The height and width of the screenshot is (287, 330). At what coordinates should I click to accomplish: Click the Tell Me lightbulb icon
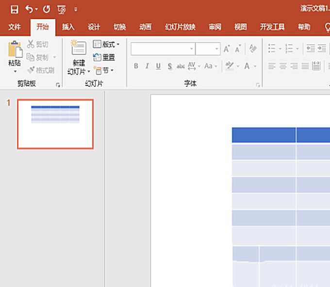tap(327, 27)
